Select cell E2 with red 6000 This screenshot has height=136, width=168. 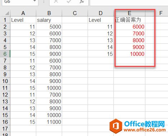coord(130,26)
